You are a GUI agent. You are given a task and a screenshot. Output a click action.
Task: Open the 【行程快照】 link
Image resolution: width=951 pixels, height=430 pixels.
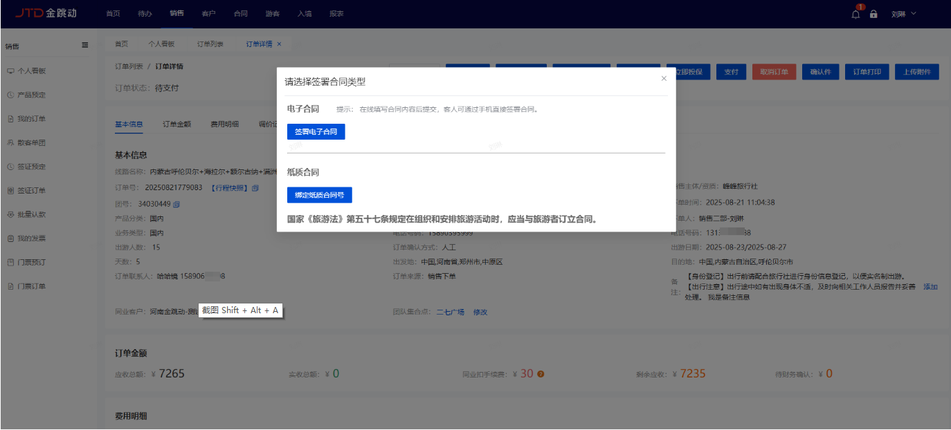click(229, 188)
